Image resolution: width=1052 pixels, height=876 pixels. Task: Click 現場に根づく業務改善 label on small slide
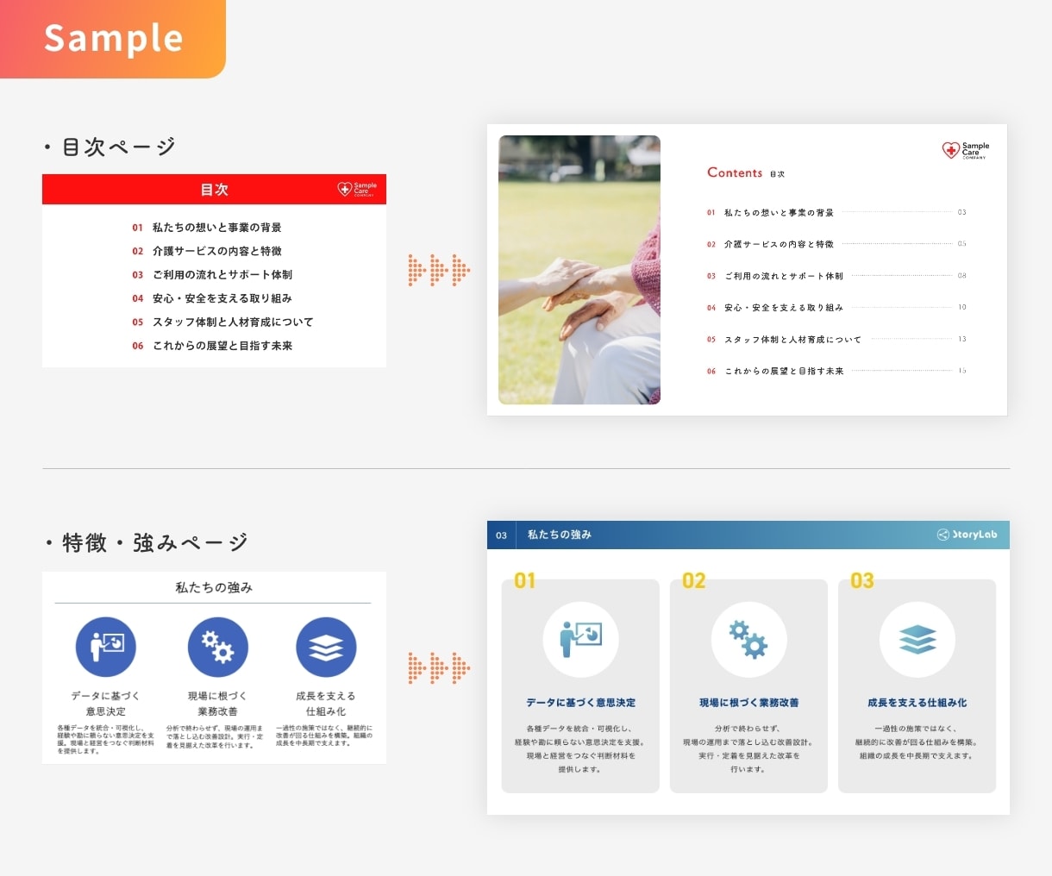click(217, 704)
